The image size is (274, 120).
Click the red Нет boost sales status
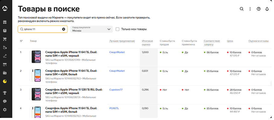pyautogui.click(x=163, y=90)
